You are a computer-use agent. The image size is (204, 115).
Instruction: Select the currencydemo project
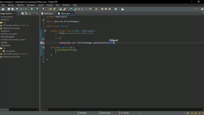7,17
